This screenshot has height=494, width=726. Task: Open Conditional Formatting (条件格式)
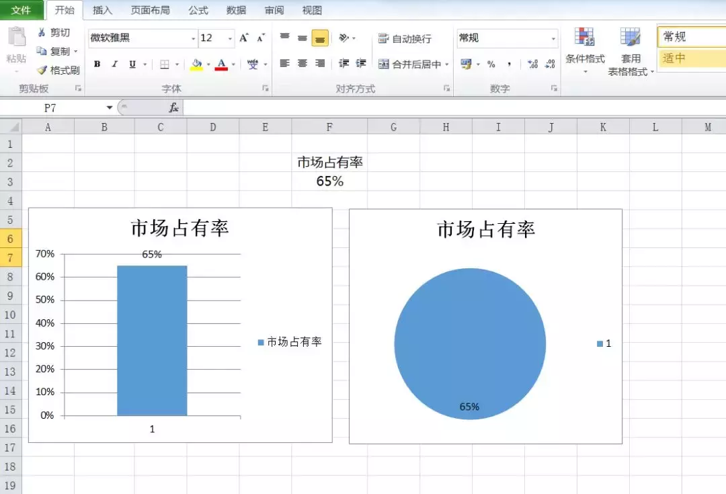tap(585, 50)
